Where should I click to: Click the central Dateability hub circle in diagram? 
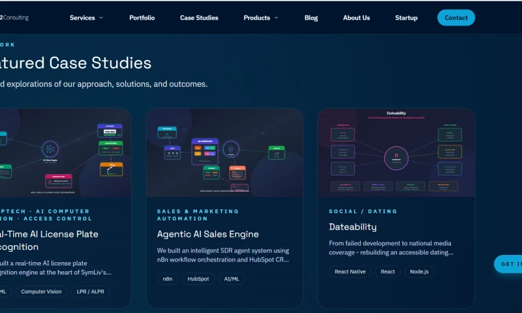[396, 158]
